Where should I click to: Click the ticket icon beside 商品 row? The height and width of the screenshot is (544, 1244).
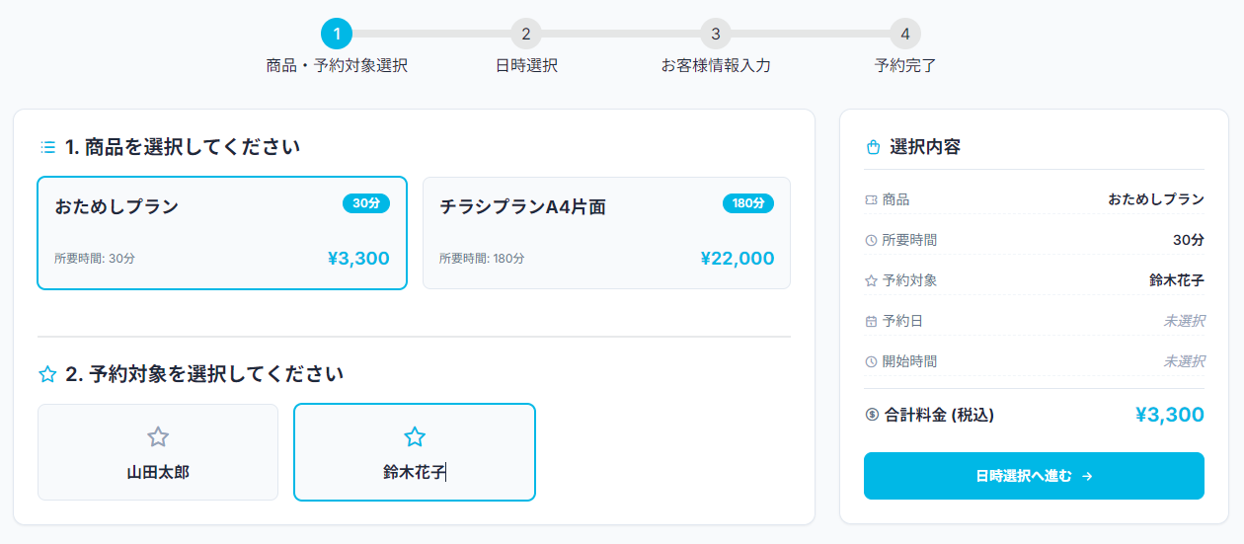coord(871,199)
